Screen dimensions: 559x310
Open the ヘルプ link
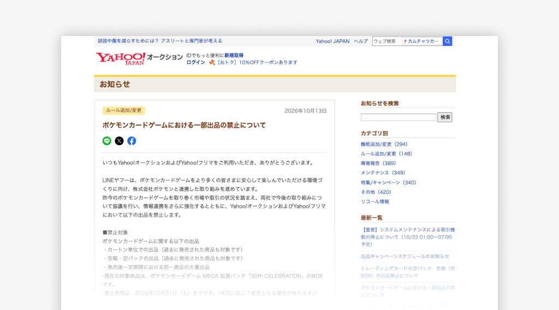click(x=361, y=41)
